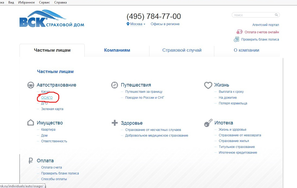Click the house Имущество icon
This screenshot has height=188, width=297.
(x=31, y=123)
